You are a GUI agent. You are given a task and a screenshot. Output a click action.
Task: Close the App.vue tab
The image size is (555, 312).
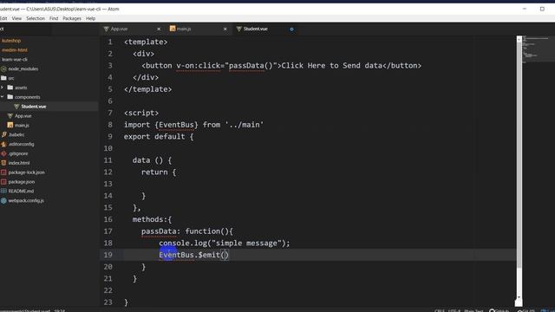[159, 29]
